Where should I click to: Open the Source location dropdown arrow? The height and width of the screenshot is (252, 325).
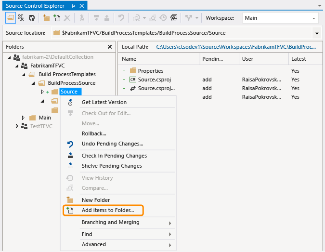(317, 33)
